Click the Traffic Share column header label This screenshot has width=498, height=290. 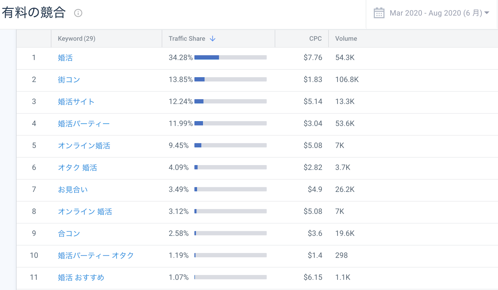(187, 39)
